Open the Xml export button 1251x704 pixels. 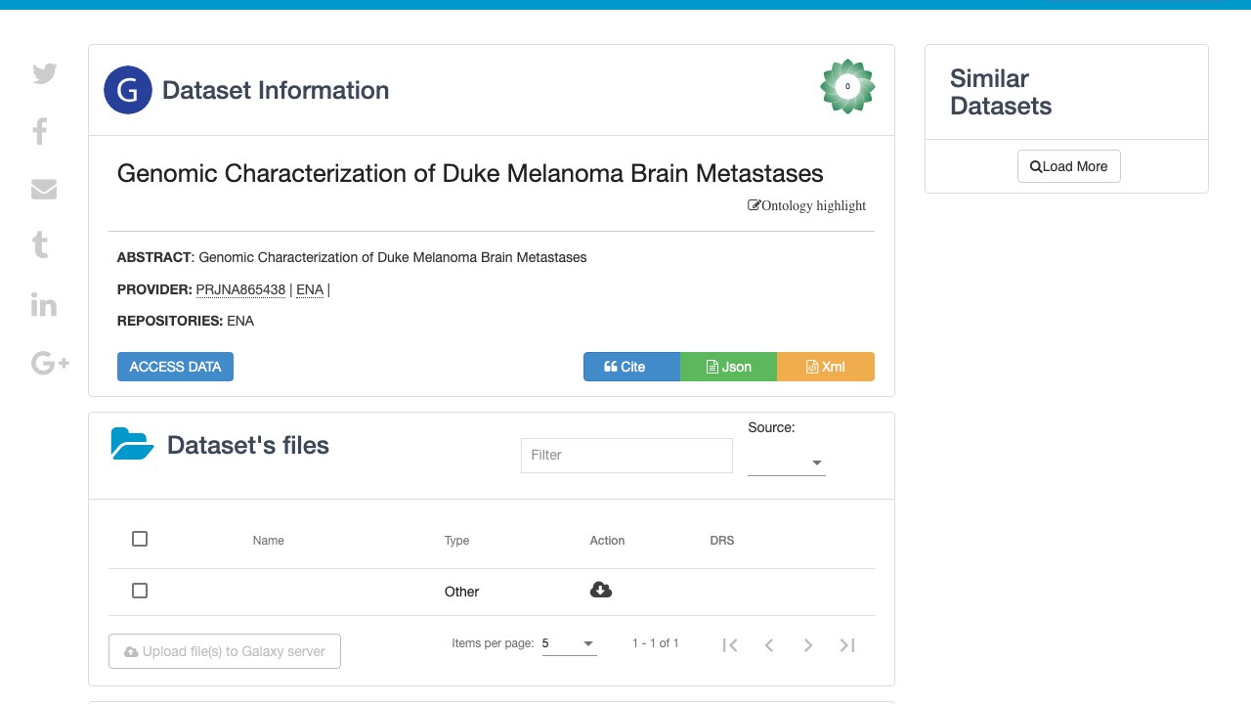pyautogui.click(x=826, y=367)
